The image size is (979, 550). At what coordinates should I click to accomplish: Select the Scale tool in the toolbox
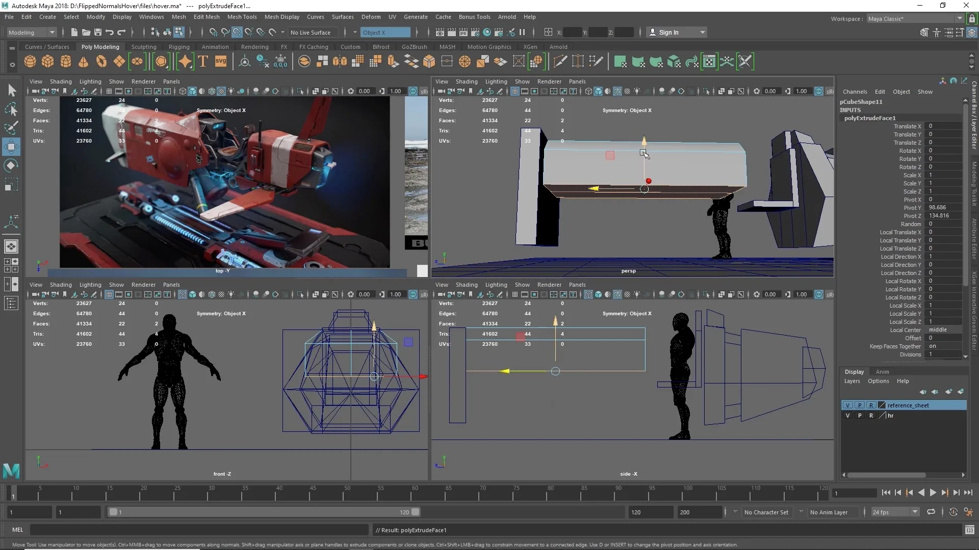[11, 184]
